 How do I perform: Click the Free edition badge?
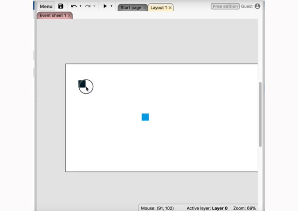[x=225, y=6]
